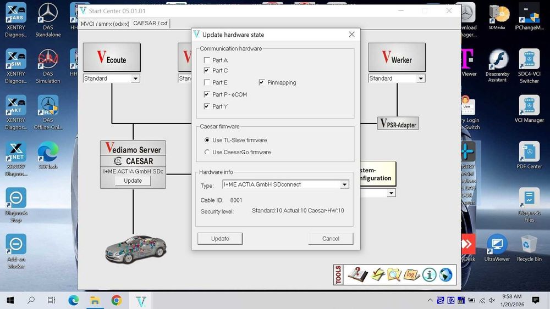Open the PSR-Adapter block
The width and height of the screenshot is (550, 309).
pyautogui.click(x=398, y=123)
